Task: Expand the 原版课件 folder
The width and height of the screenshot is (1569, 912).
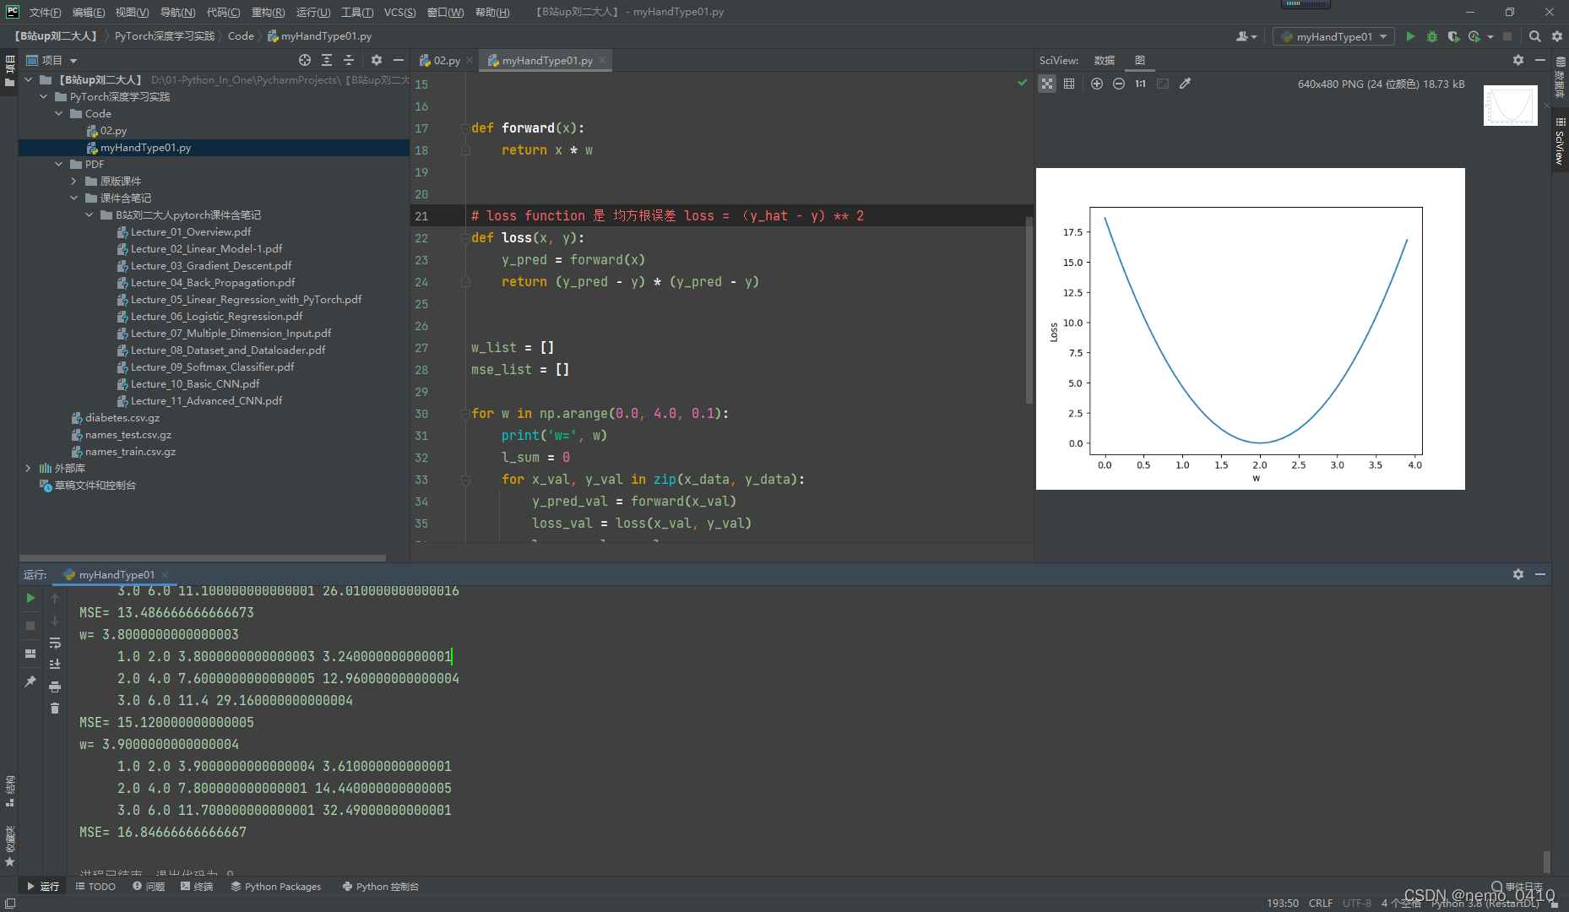Action: pyautogui.click(x=74, y=182)
